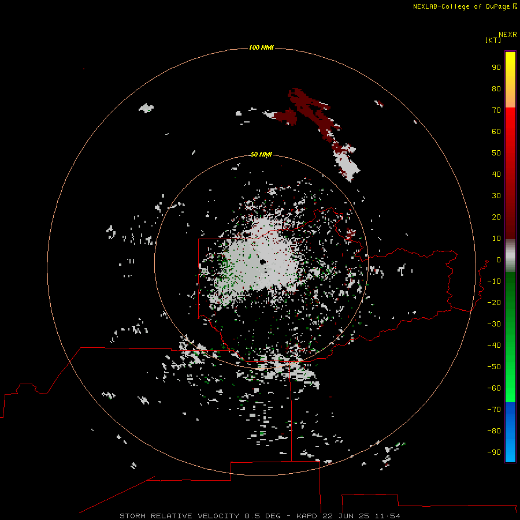Click the 20 knot label on legend
The height and width of the screenshot is (520, 520).
pyautogui.click(x=496, y=217)
